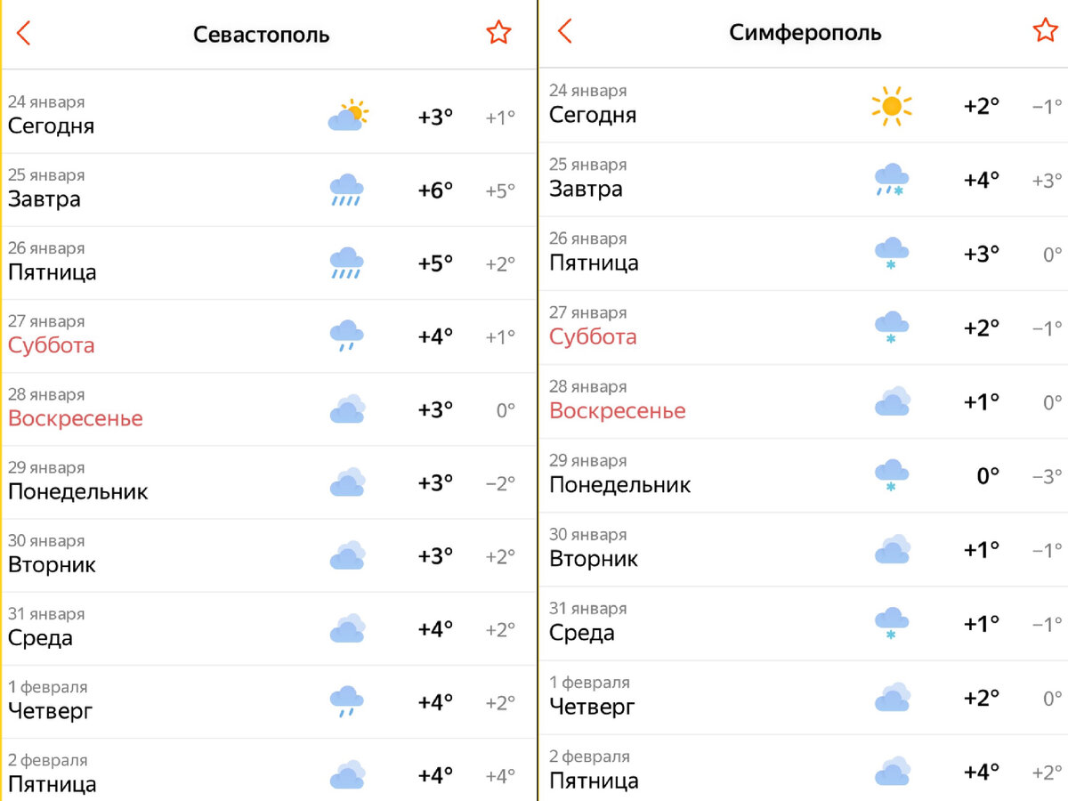Screen dimensions: 1068x801
Task: Open Севастополь forecast for Суббота 27 января
Action: [x=269, y=336]
